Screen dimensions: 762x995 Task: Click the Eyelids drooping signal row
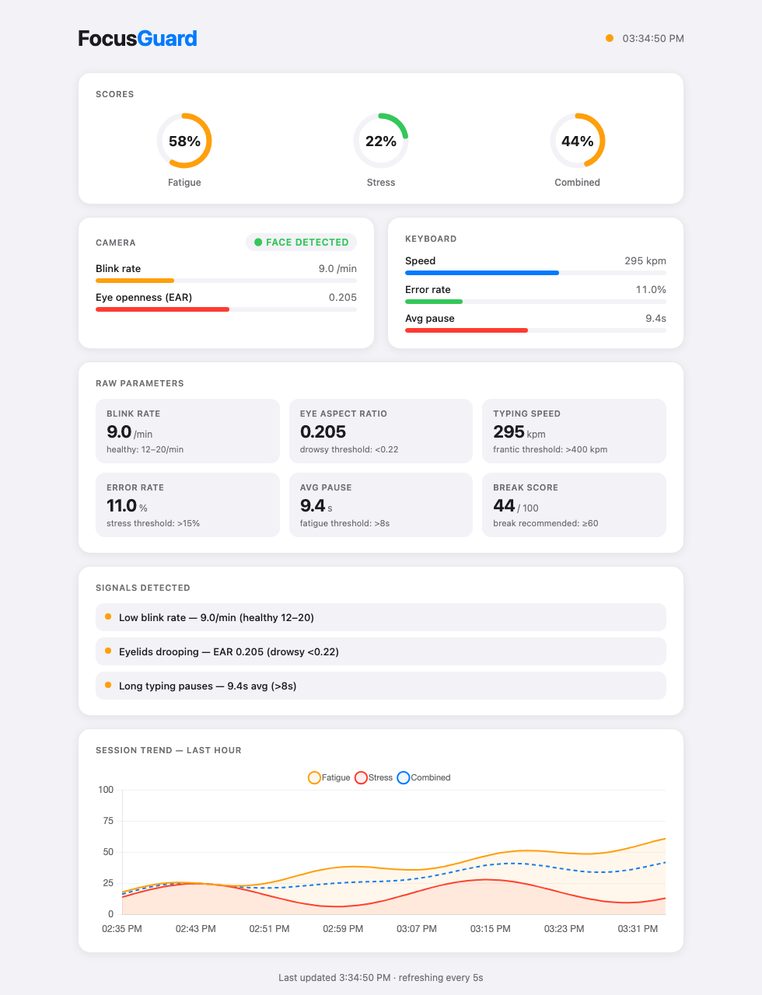tap(381, 651)
